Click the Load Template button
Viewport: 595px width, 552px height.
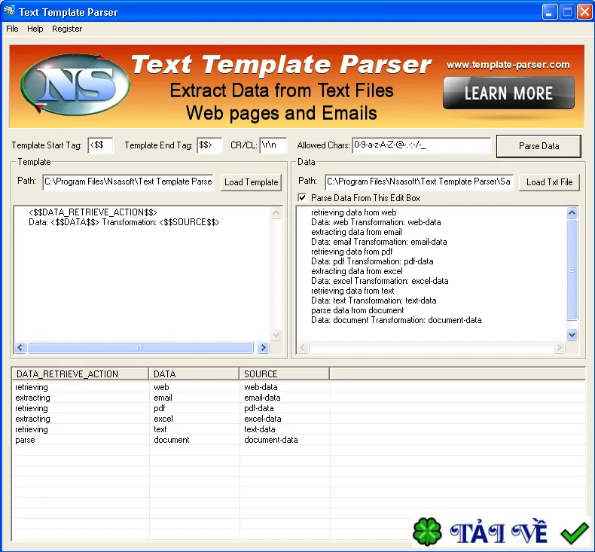[x=252, y=182]
